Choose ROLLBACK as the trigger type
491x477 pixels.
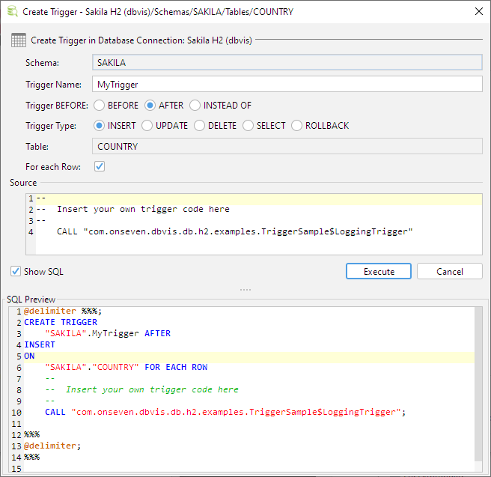click(297, 126)
